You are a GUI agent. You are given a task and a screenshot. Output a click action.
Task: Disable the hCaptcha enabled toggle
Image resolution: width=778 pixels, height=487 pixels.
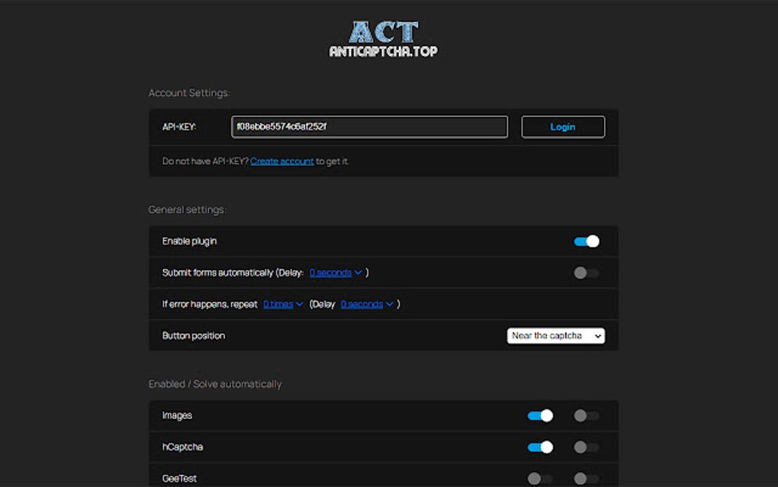coord(540,447)
